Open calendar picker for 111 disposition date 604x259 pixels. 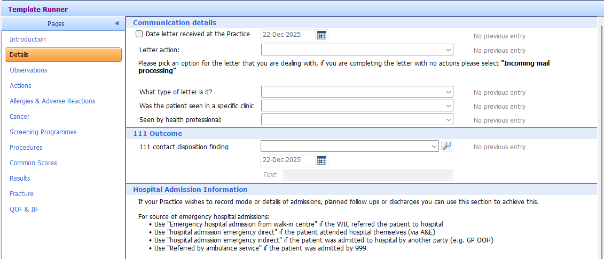[x=321, y=160]
